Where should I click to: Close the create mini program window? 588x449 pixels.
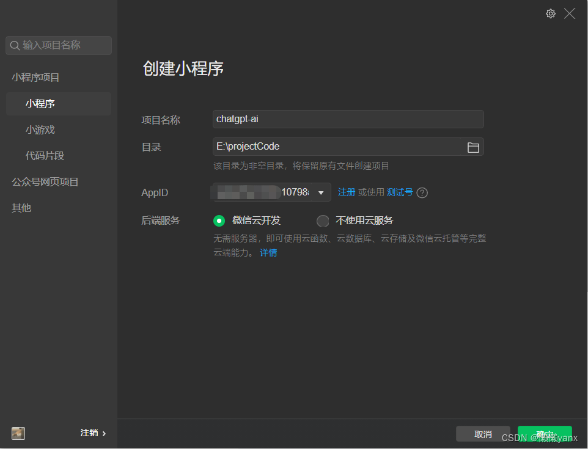(569, 14)
